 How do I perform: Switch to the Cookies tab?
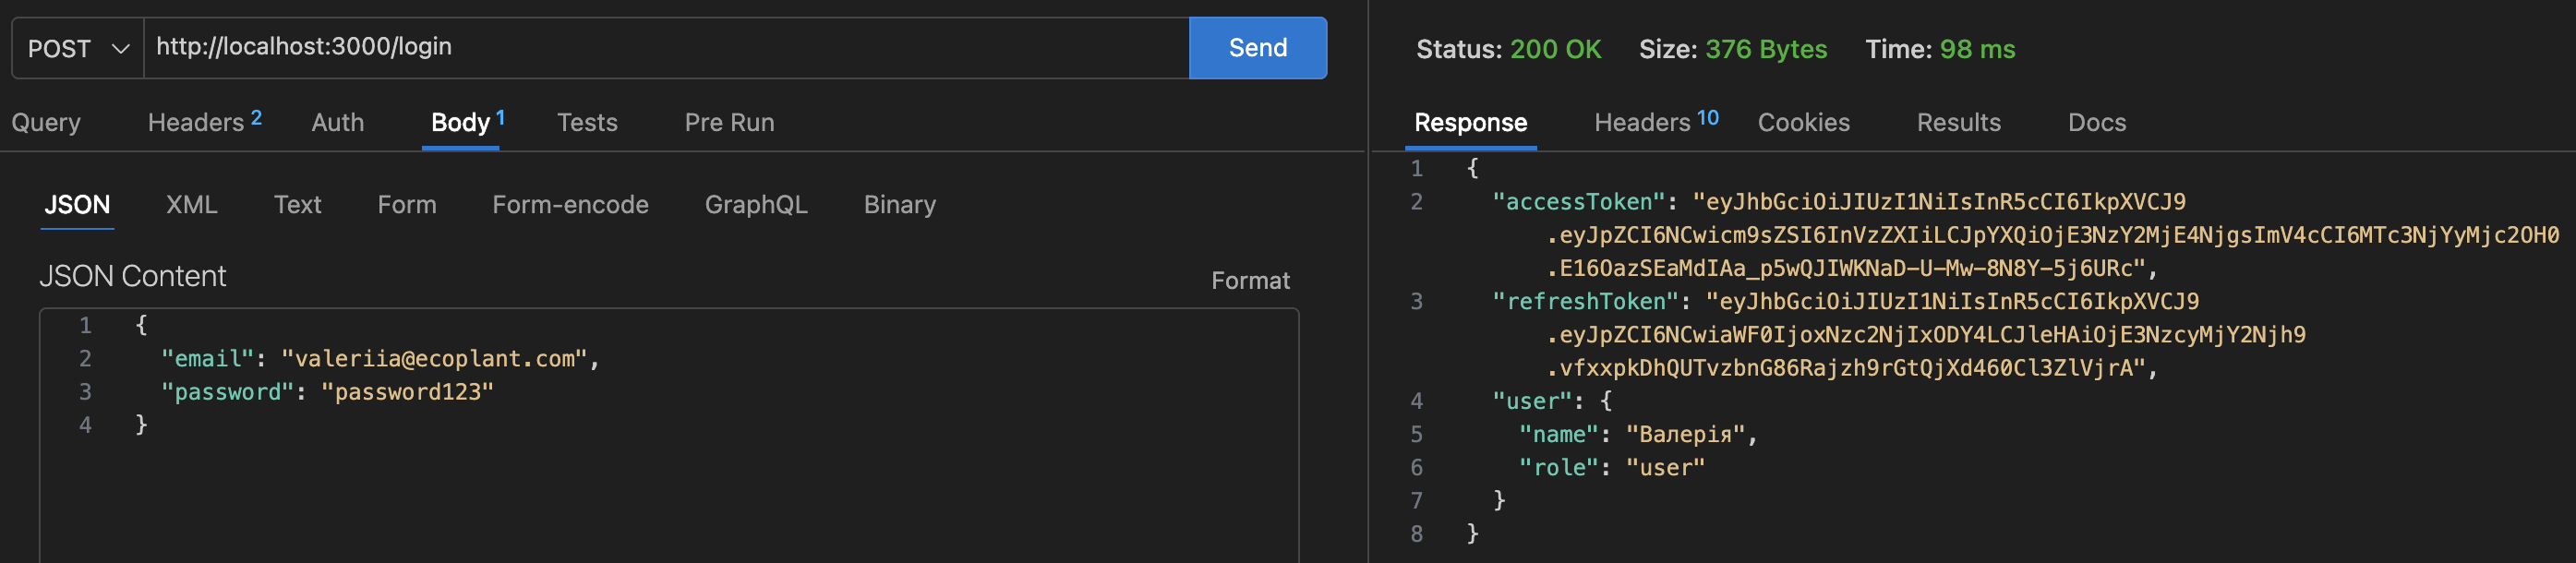coord(1803,122)
